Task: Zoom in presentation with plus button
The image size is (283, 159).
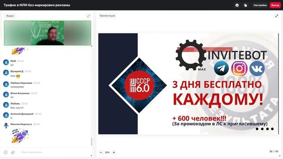Action: tap(114, 152)
